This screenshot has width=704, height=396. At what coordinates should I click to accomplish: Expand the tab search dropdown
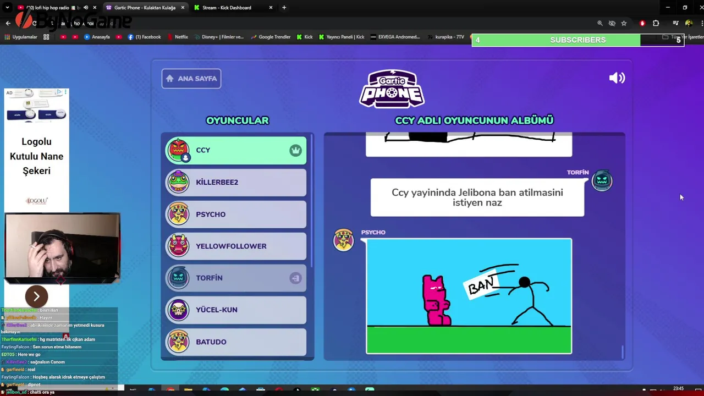pos(7,8)
